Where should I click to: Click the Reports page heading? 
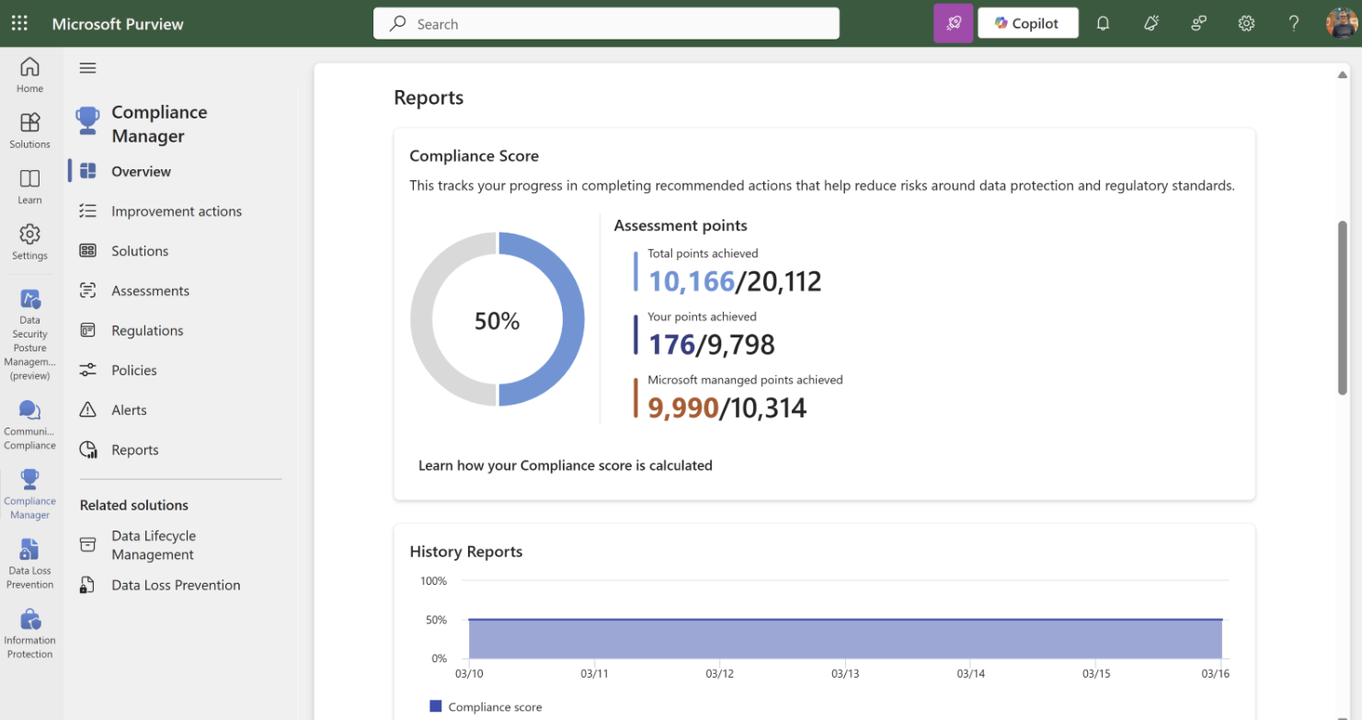coord(429,97)
